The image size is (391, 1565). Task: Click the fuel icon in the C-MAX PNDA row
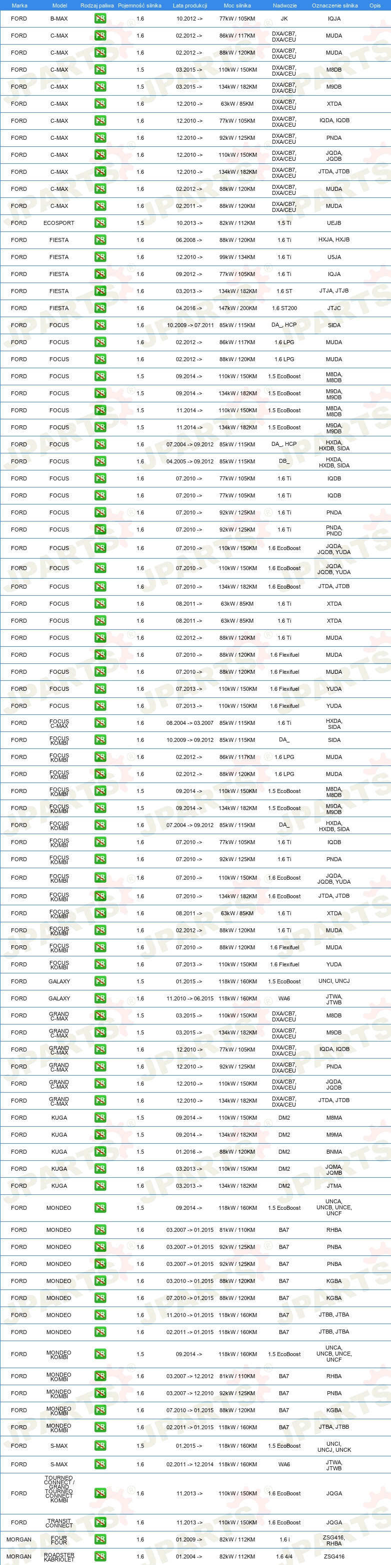click(x=100, y=138)
